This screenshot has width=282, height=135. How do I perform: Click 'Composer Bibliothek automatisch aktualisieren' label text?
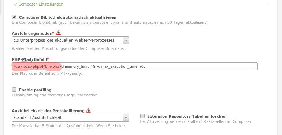68,17
